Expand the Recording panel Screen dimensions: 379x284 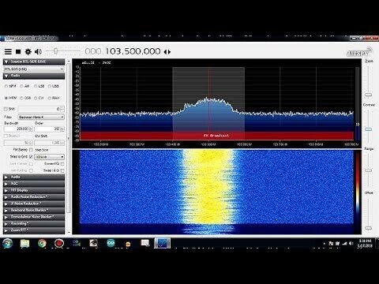[34, 223]
